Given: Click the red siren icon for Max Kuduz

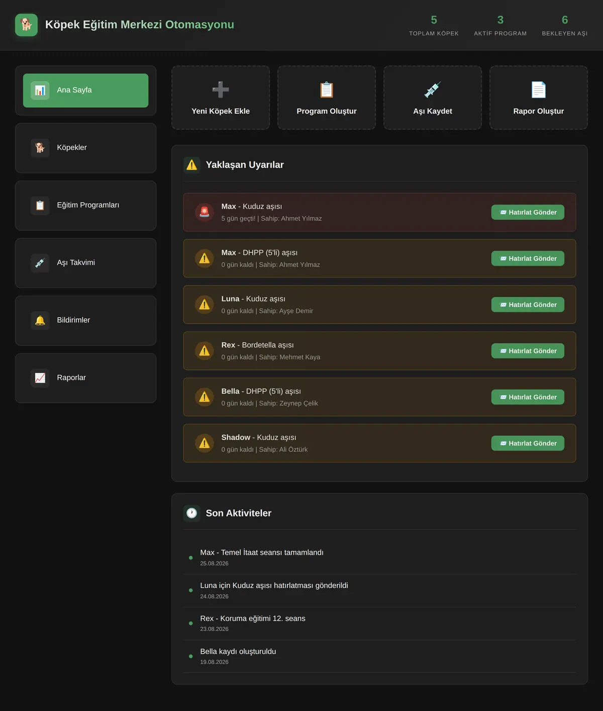Looking at the screenshot, I should point(205,212).
